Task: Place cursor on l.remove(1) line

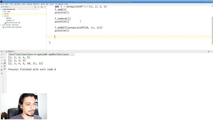Action: (63, 19)
